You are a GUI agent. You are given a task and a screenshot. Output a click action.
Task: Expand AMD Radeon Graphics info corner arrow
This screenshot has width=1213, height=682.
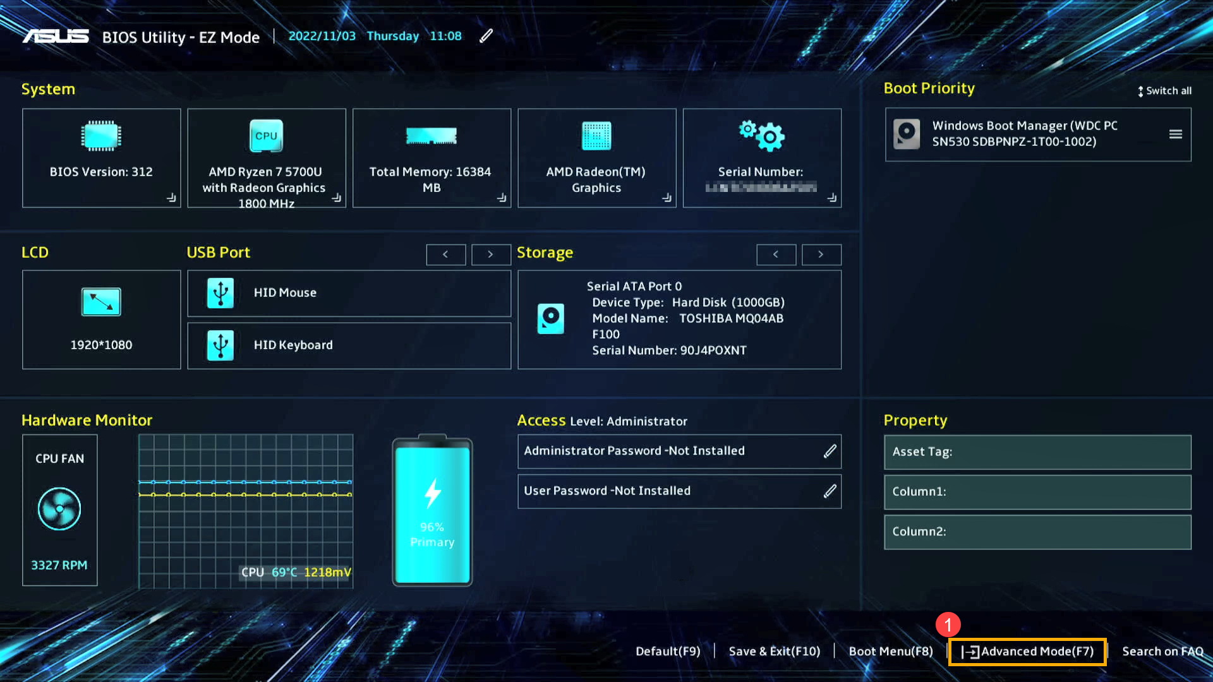pos(667,198)
